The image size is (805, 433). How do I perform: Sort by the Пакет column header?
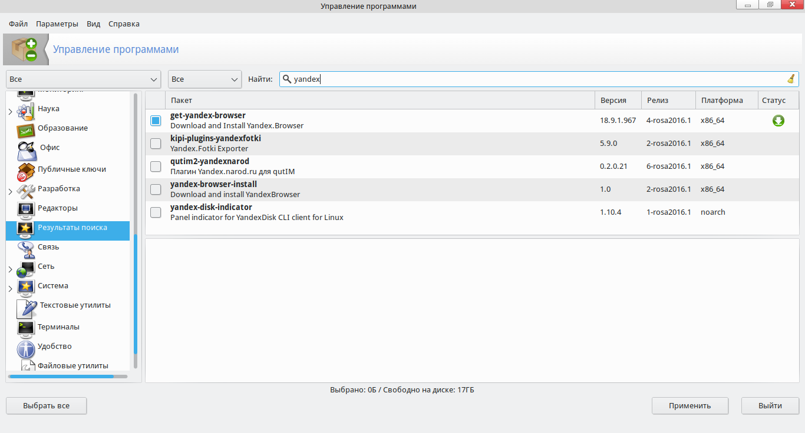(380, 101)
